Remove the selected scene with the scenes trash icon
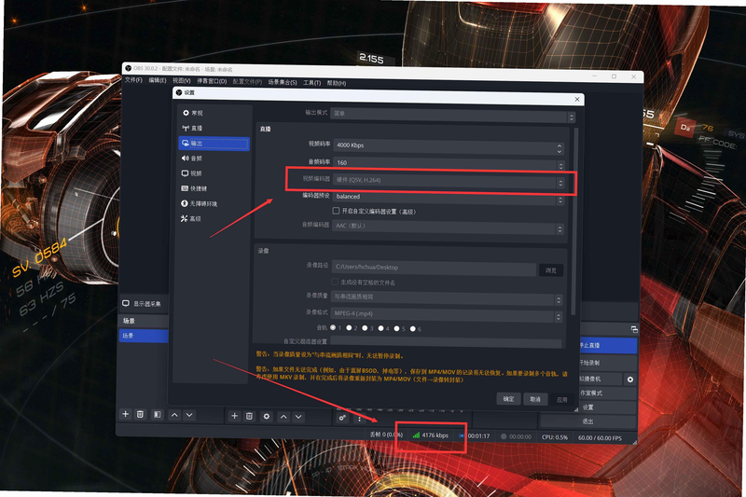This screenshot has width=746, height=497. 141,414
